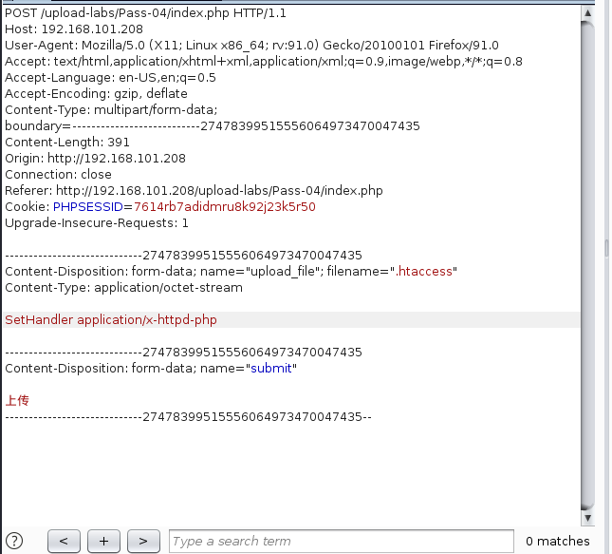Click the 'Host: 192.168.101.208' header line
The width and height of the screenshot is (612, 554).
point(74,29)
